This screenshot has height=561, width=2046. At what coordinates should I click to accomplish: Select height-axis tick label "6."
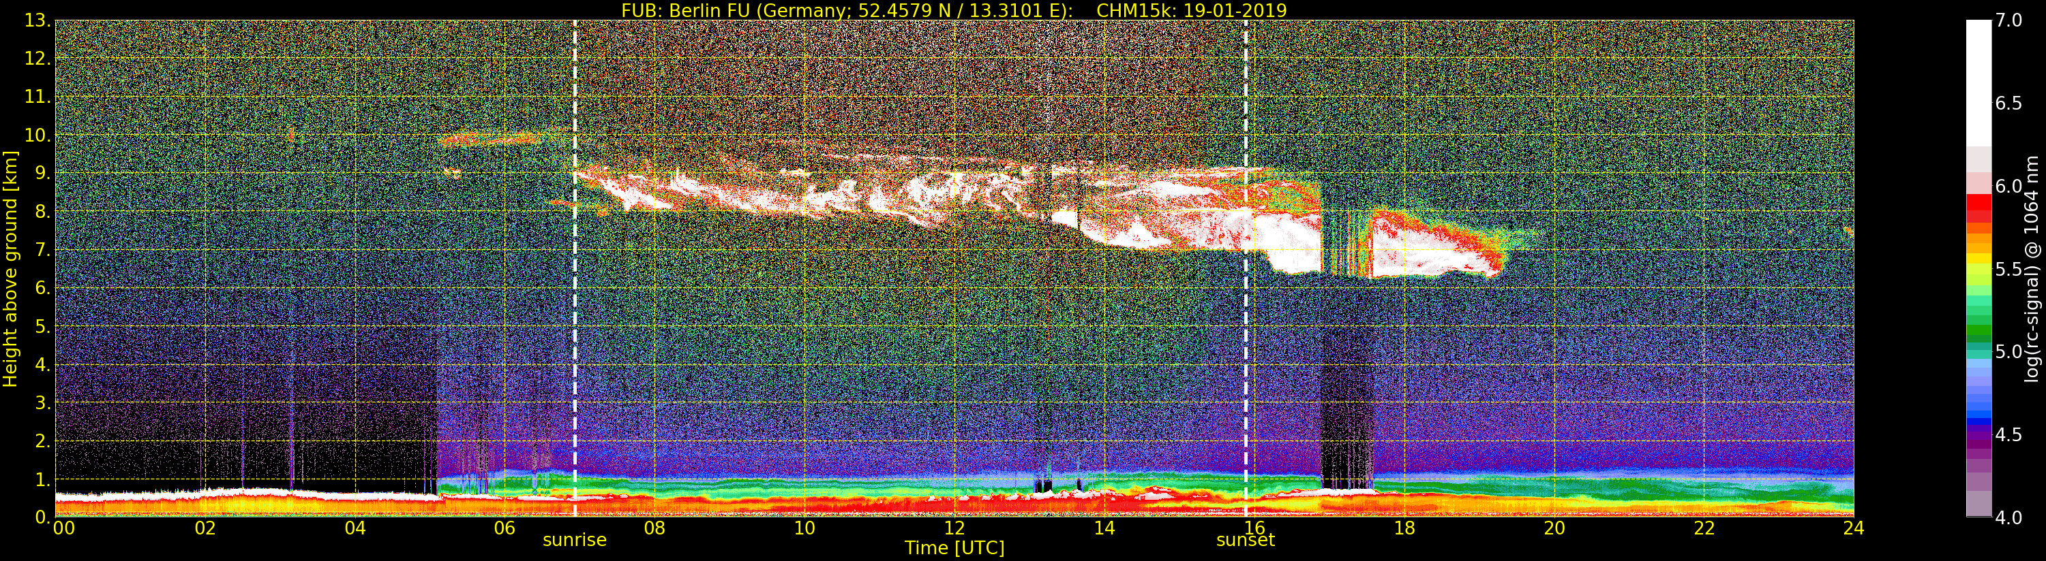click(43, 288)
